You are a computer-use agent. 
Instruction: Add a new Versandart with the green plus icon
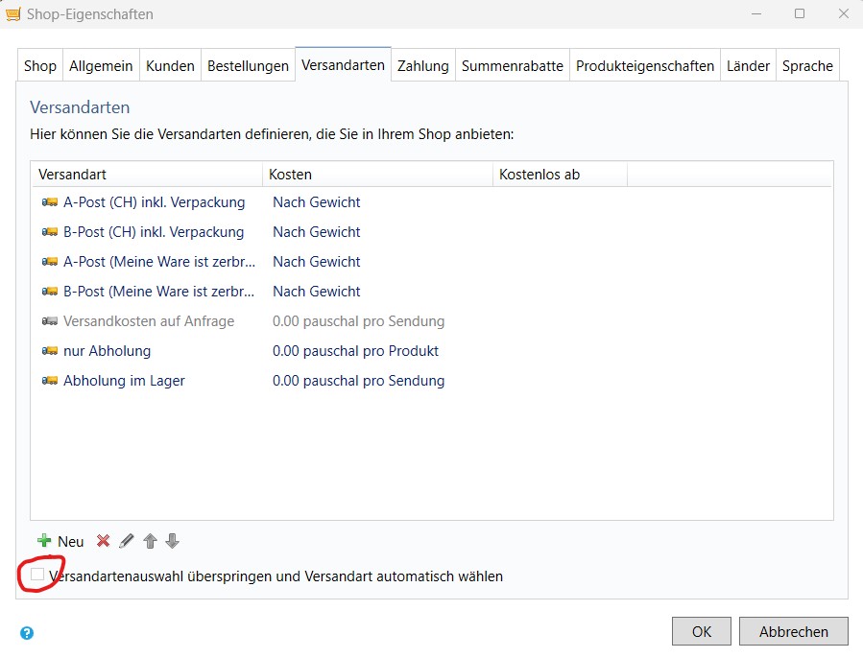click(45, 541)
